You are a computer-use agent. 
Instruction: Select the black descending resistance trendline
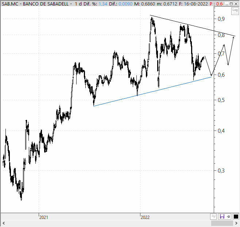click(193, 26)
